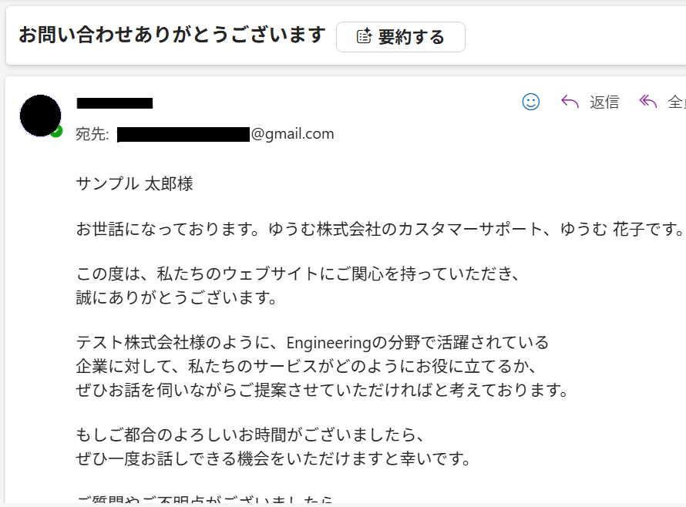Click the sender's round profile avatar

tap(40, 116)
